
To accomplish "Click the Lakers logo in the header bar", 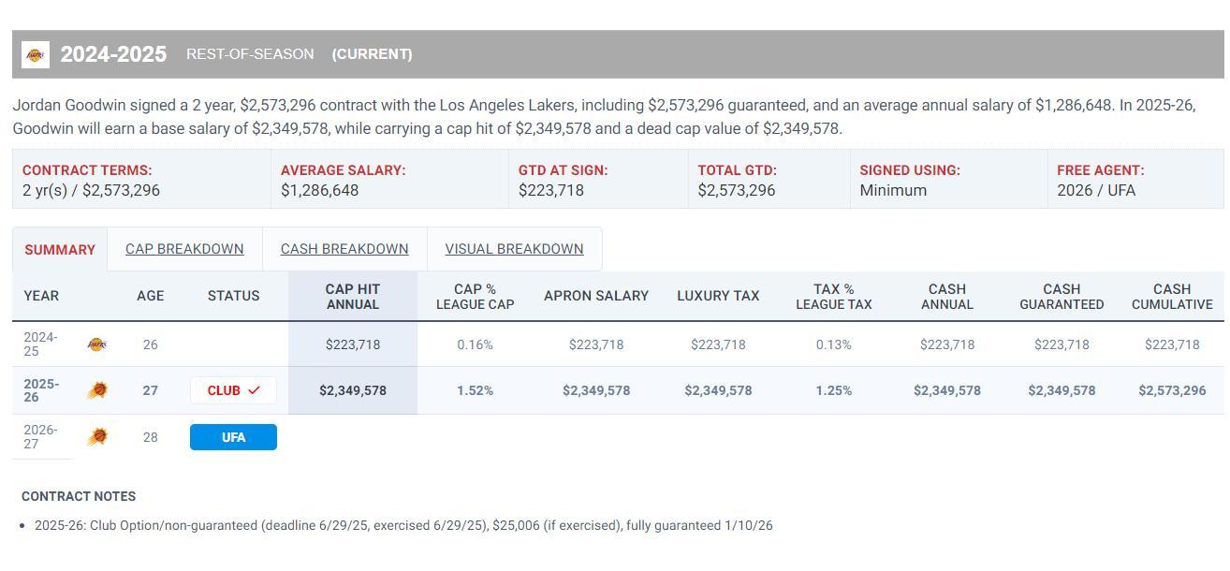I will point(36,55).
